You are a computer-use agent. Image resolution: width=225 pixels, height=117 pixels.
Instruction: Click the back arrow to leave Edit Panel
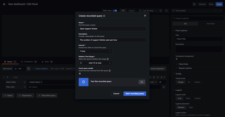4,4
